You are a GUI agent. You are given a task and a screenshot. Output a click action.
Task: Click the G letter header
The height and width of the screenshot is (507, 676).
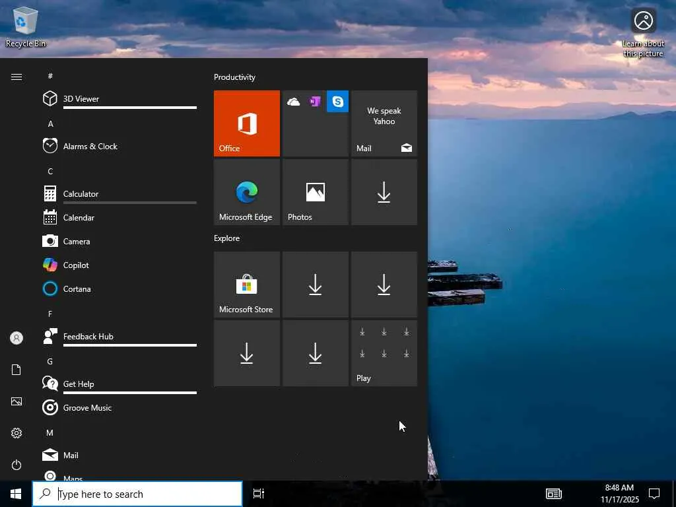(x=50, y=361)
